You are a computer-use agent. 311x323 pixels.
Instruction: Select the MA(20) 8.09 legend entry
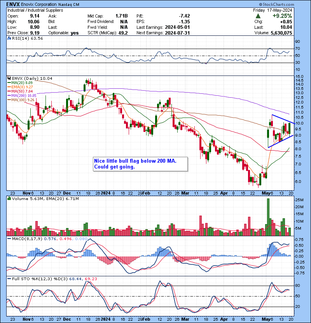(20, 83)
